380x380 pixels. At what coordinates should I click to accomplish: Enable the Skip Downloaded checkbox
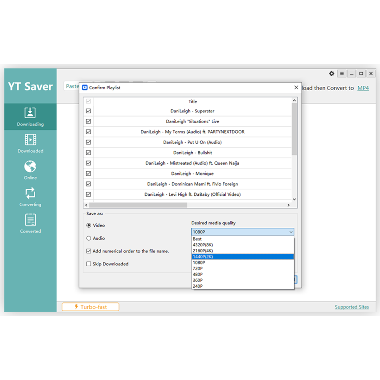pos(89,264)
